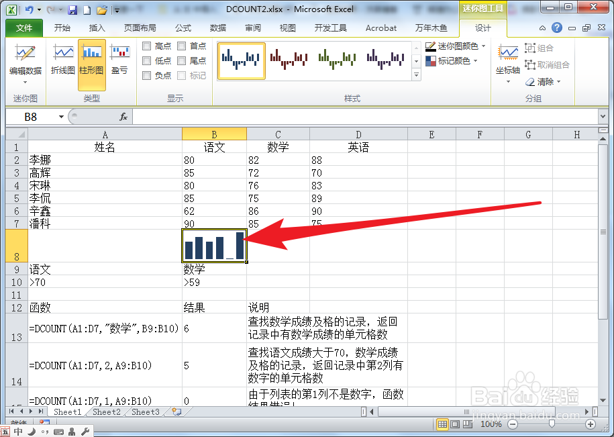This screenshot has width=614, height=437.
Task: Switch to Page Layout view in status bar
Action: [455, 424]
